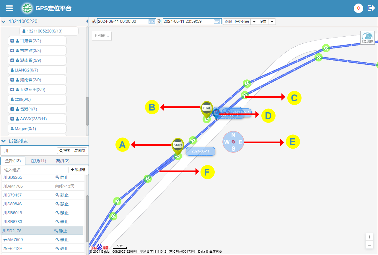
Task: Click the compass direction control
Action: 233,142
